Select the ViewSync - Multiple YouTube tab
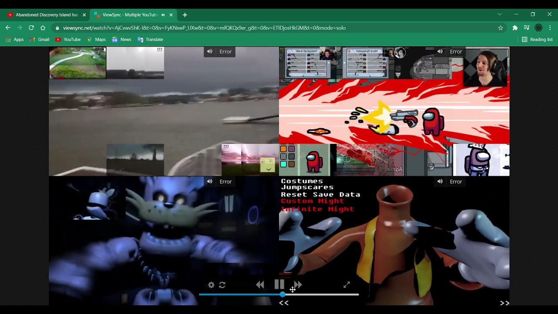Viewport: 558px width, 314px height. (x=130, y=15)
